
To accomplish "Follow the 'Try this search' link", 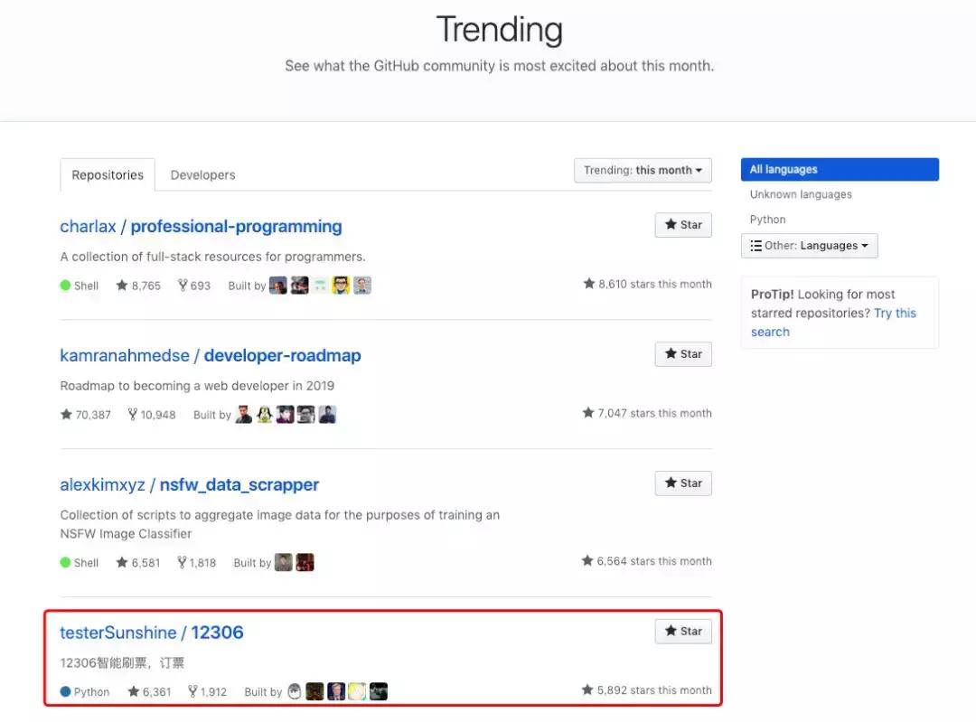I will coord(833,323).
